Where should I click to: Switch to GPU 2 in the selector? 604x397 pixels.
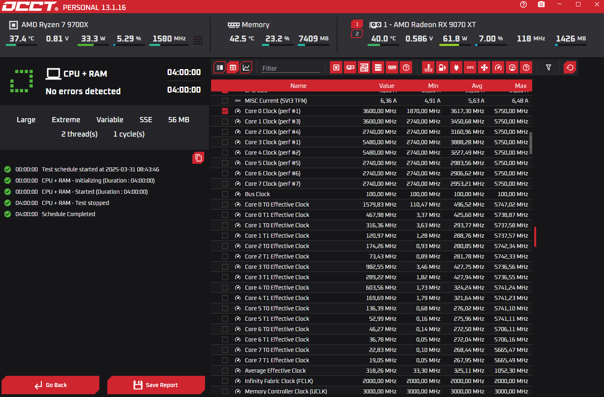pos(357,34)
